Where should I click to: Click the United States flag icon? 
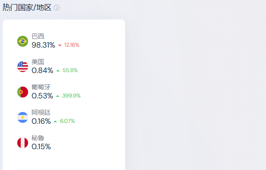pos(23,67)
